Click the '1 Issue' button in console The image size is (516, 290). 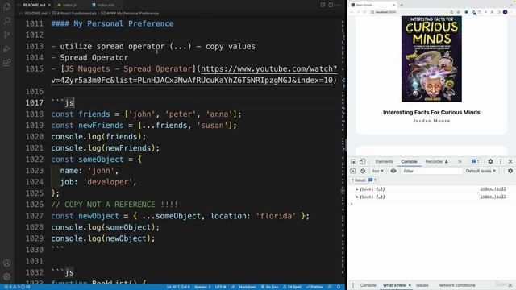click(364, 180)
